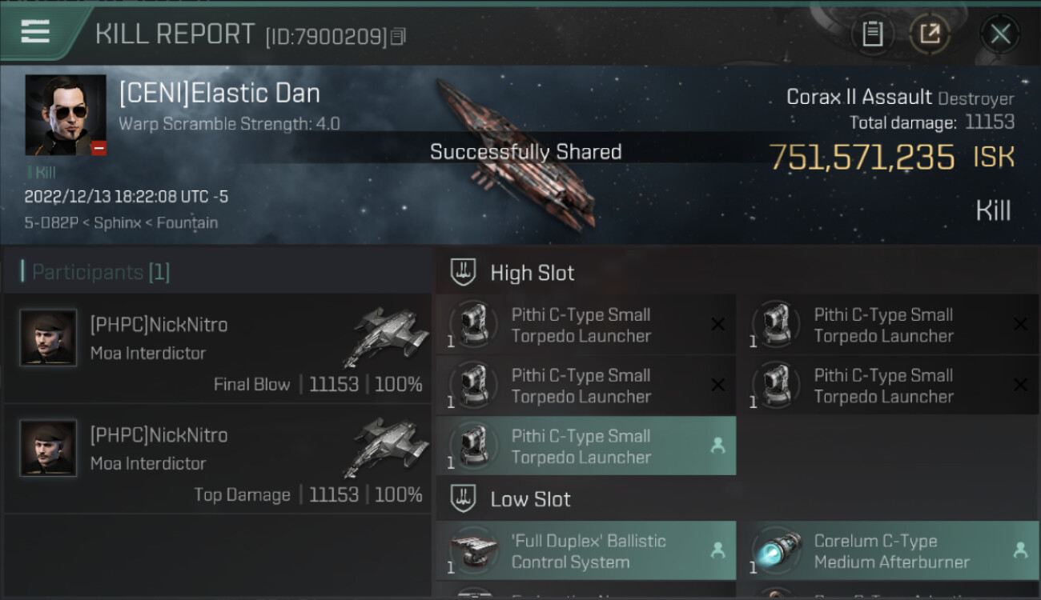The width and height of the screenshot is (1041, 600).
Task: Close the kill report window
Action: (1000, 34)
